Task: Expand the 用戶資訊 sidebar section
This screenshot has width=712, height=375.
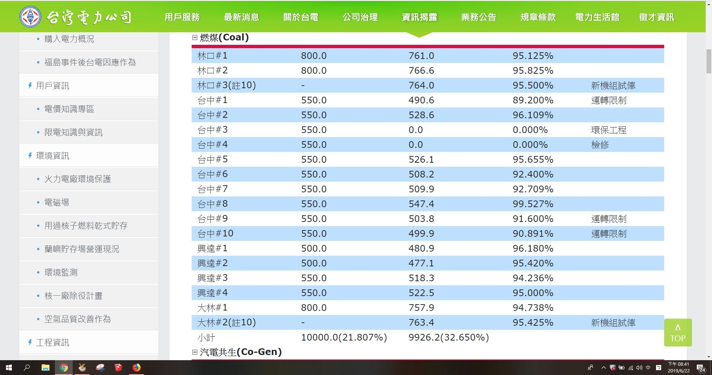Action: point(52,86)
